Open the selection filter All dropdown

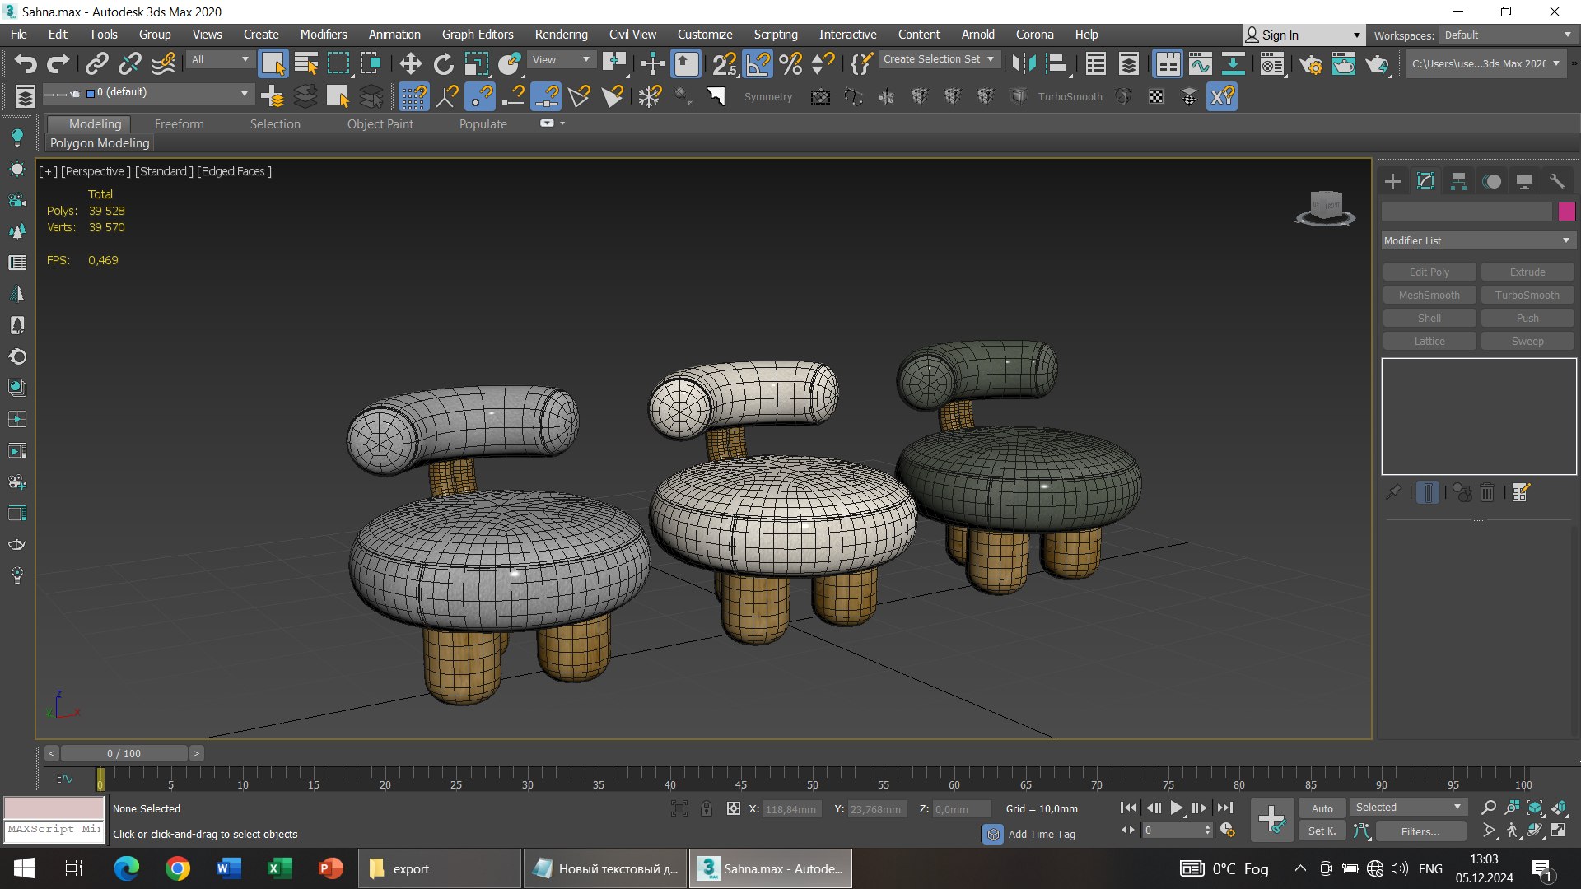pyautogui.click(x=220, y=60)
